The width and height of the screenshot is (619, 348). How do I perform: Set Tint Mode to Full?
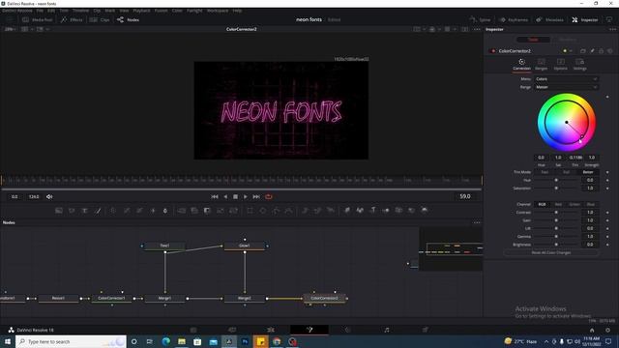tap(566, 172)
